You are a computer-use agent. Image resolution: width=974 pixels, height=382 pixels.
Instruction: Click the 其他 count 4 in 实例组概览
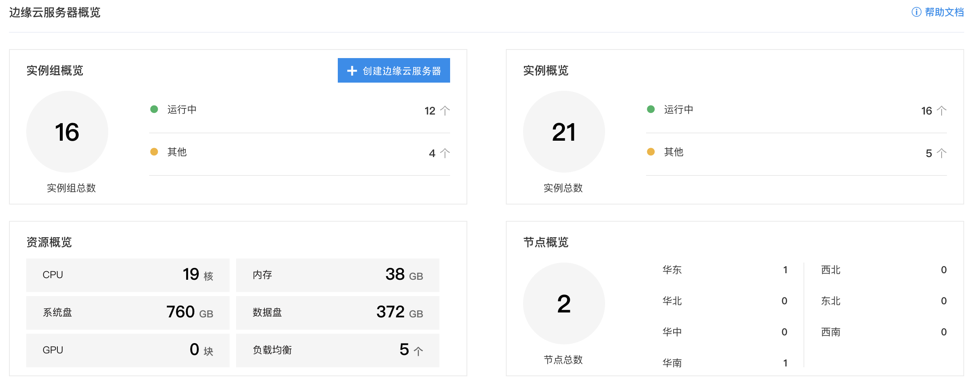(432, 153)
